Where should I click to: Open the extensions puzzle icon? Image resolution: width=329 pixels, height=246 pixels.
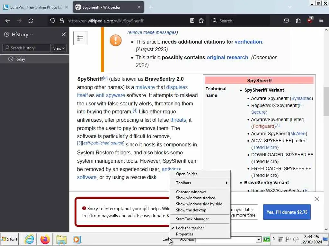tap(298, 21)
